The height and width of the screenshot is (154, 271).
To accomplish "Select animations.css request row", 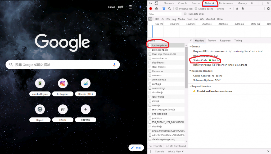I will click(166, 50).
